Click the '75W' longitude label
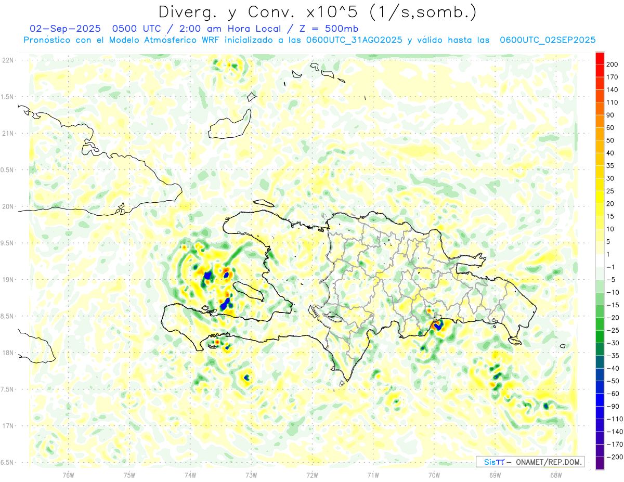 pyautogui.click(x=129, y=475)
